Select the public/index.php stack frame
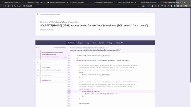The height and width of the screenshot is (107, 191). 51,80
